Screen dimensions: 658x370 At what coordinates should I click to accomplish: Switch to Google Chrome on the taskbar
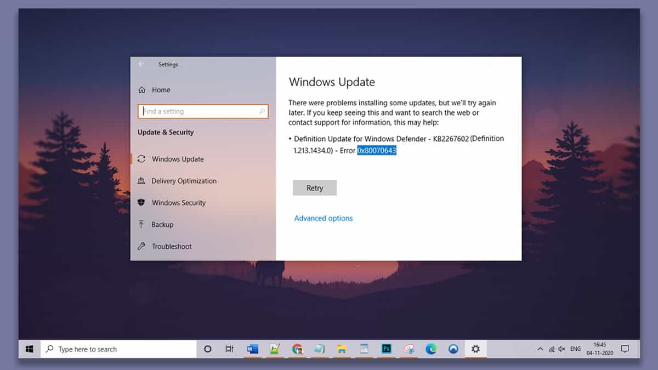tap(298, 349)
